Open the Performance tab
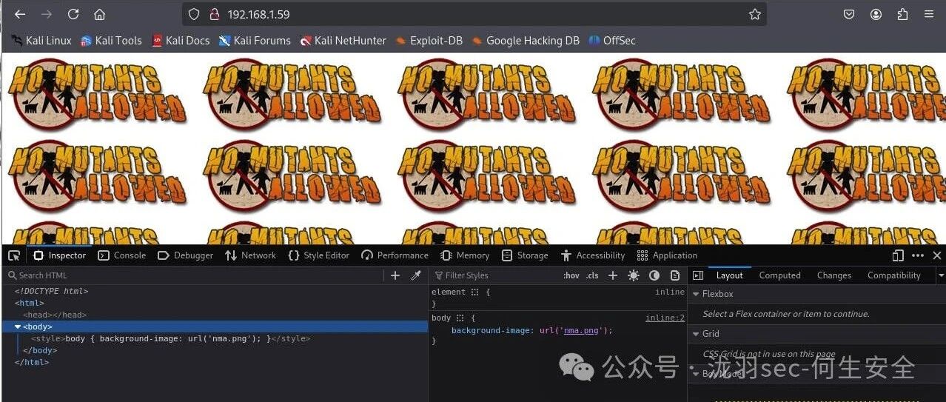This screenshot has width=946, height=402. pos(395,255)
